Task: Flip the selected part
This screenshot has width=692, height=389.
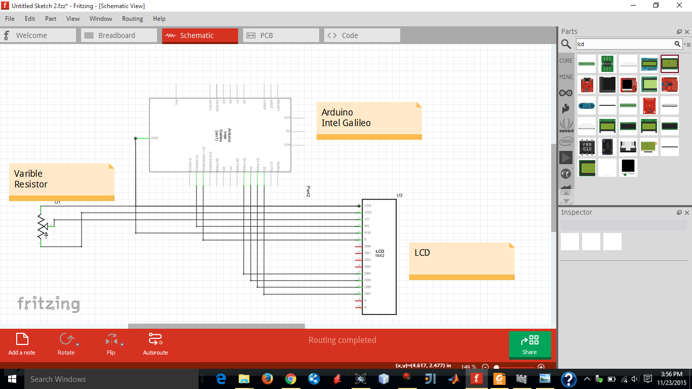Action: tap(110, 344)
